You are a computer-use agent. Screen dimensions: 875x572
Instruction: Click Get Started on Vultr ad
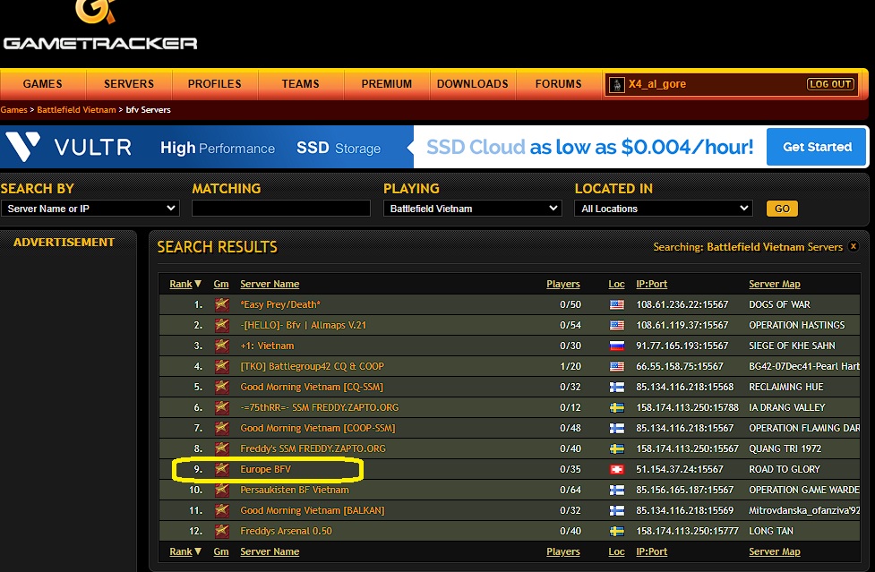(817, 147)
